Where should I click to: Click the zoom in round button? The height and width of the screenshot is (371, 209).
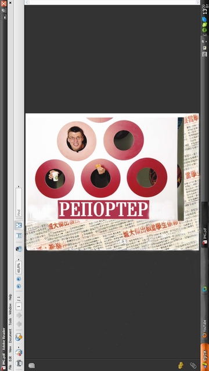[x=19, y=279]
